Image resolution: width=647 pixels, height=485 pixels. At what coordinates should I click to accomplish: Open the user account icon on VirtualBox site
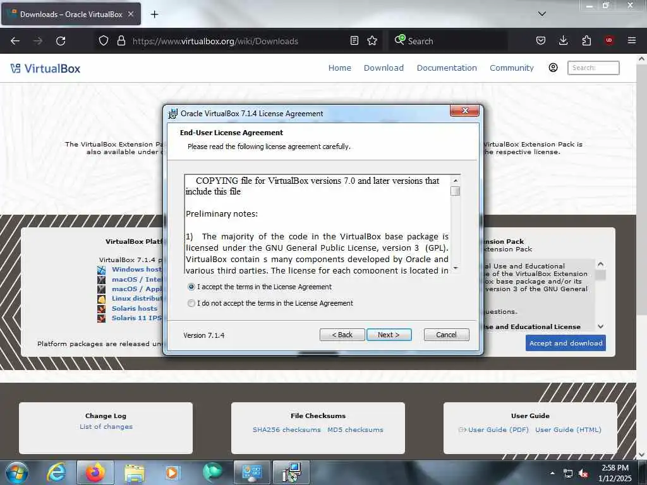pyautogui.click(x=553, y=68)
